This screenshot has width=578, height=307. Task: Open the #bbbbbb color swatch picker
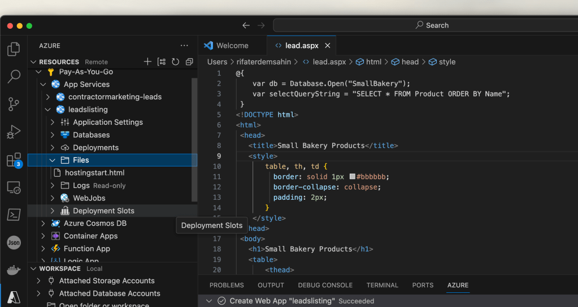point(352,177)
